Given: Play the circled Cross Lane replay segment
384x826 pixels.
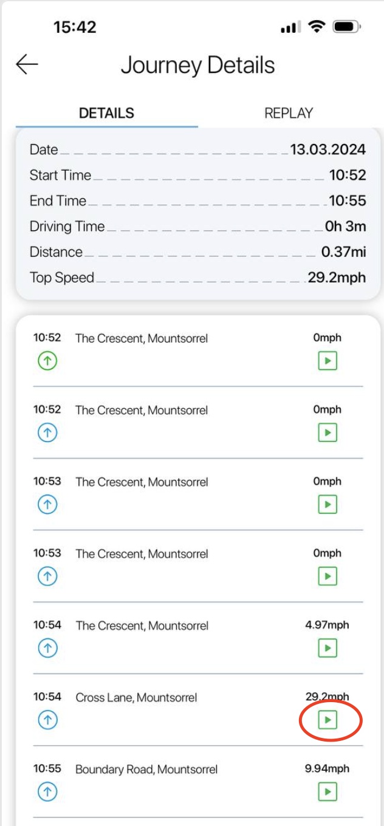Looking at the screenshot, I should 328,720.
